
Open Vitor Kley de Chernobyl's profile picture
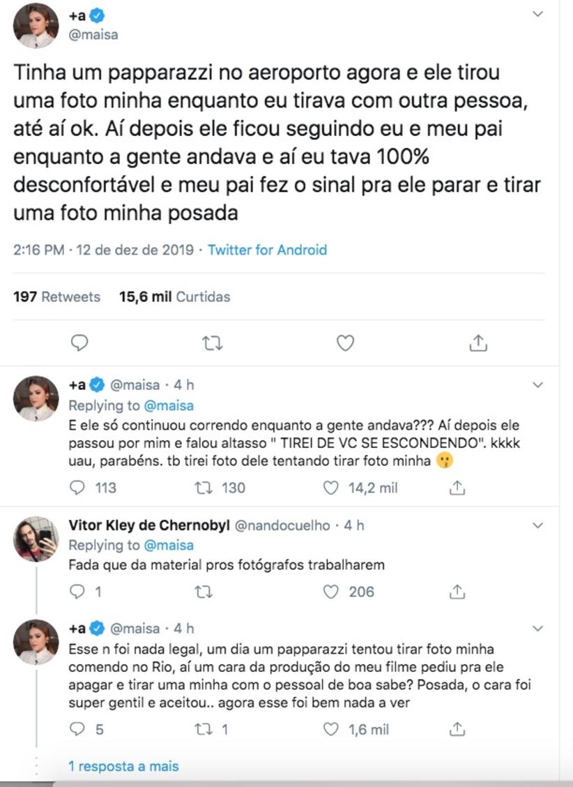[x=36, y=539]
